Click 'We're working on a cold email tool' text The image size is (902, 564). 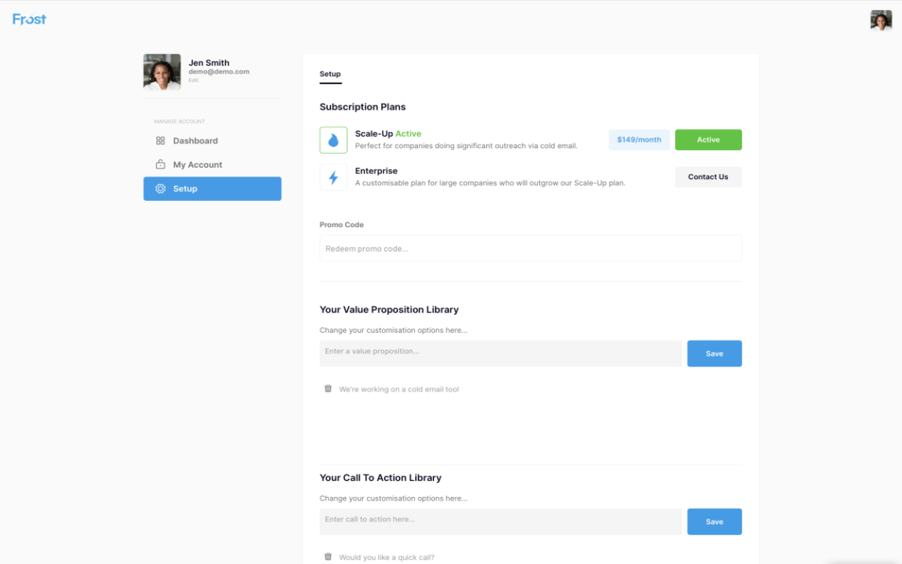click(399, 389)
